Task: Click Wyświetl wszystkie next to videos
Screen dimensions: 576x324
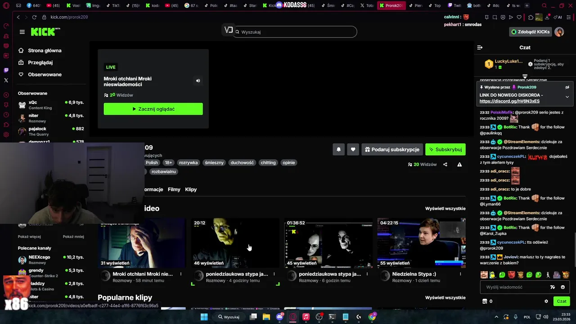Action: click(445, 208)
